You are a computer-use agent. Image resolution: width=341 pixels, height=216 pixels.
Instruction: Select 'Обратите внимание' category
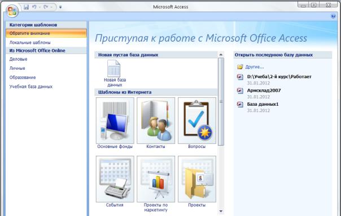[x=46, y=33]
